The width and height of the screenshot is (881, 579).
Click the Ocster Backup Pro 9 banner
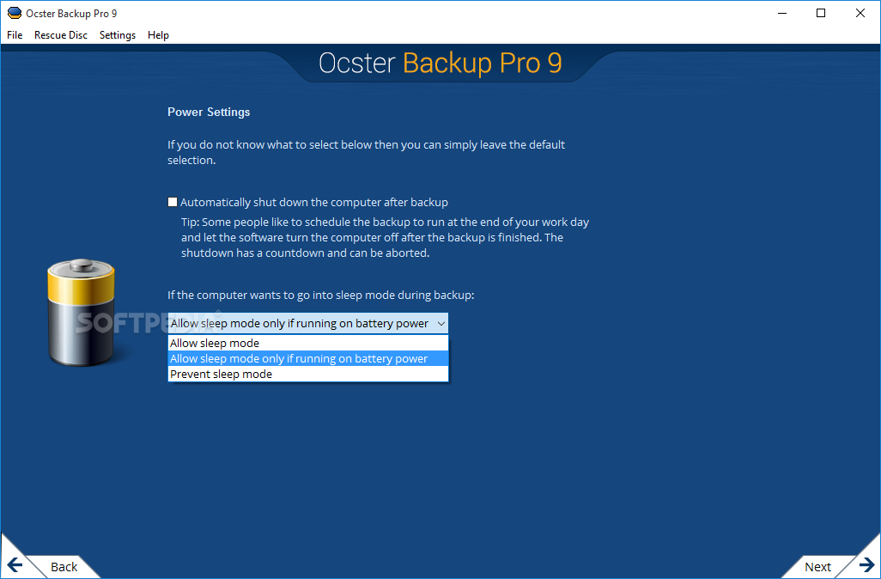[x=440, y=63]
